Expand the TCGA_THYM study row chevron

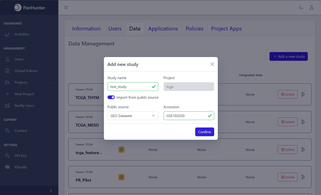(x=303, y=95)
